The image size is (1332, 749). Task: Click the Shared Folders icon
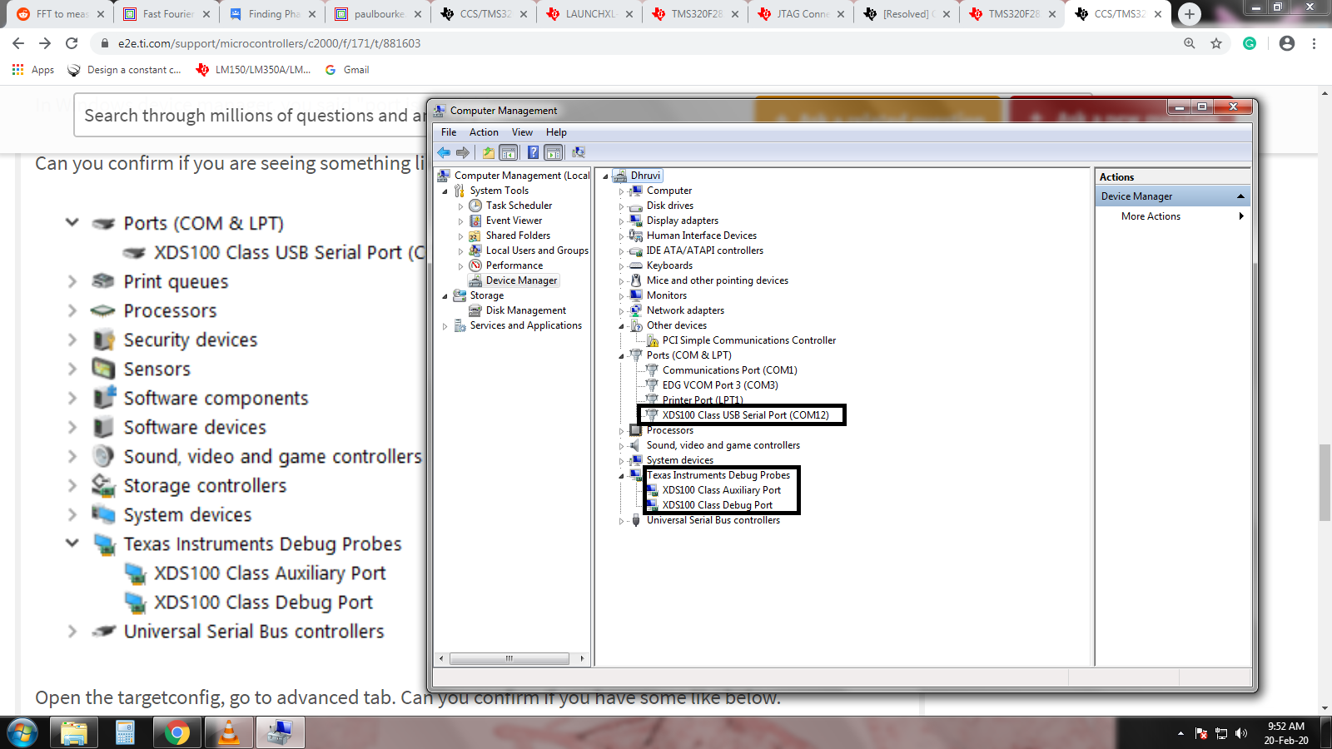[475, 236]
